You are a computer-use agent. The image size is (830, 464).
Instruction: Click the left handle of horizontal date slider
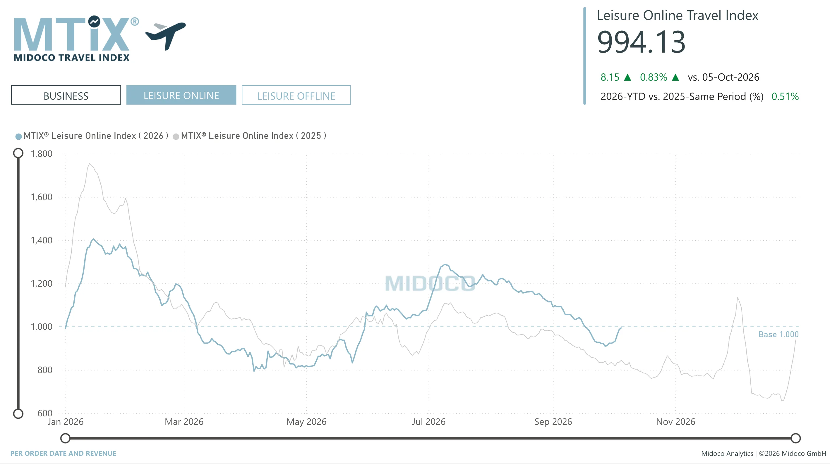pyautogui.click(x=65, y=438)
